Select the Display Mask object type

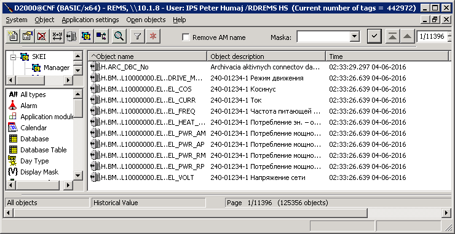click(x=39, y=172)
